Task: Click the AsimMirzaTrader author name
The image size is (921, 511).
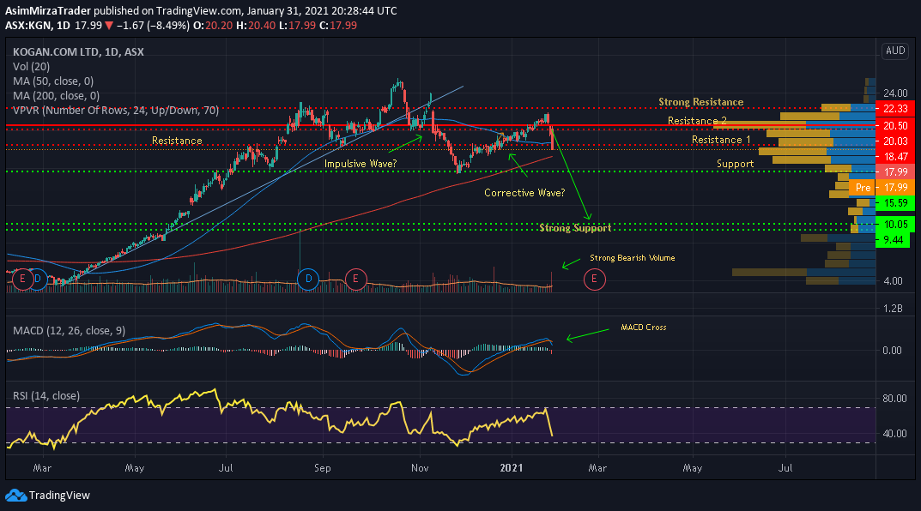Action: click(47, 10)
